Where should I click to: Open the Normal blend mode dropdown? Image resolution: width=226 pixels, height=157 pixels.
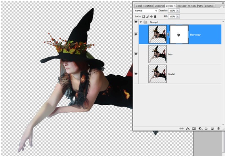pos(146,11)
